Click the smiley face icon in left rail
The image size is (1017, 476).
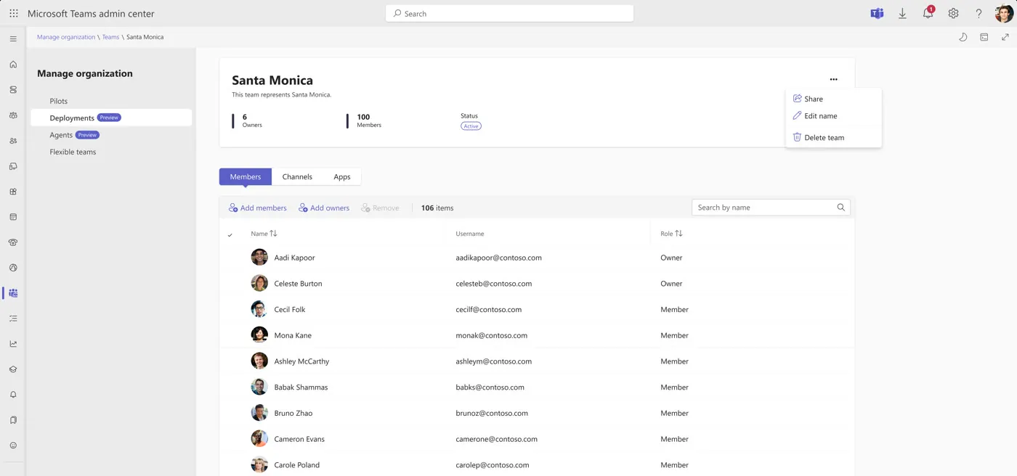pos(13,446)
